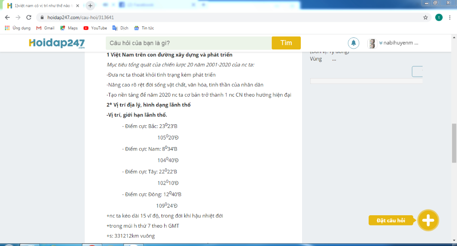Click the Hoidap247 logo
Viewport: 457px width, 246px height.
click(57, 43)
